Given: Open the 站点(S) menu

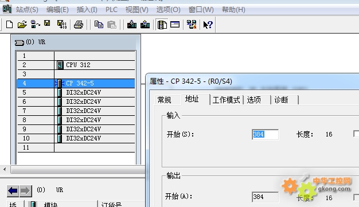Looking at the screenshot, I should [27, 10].
